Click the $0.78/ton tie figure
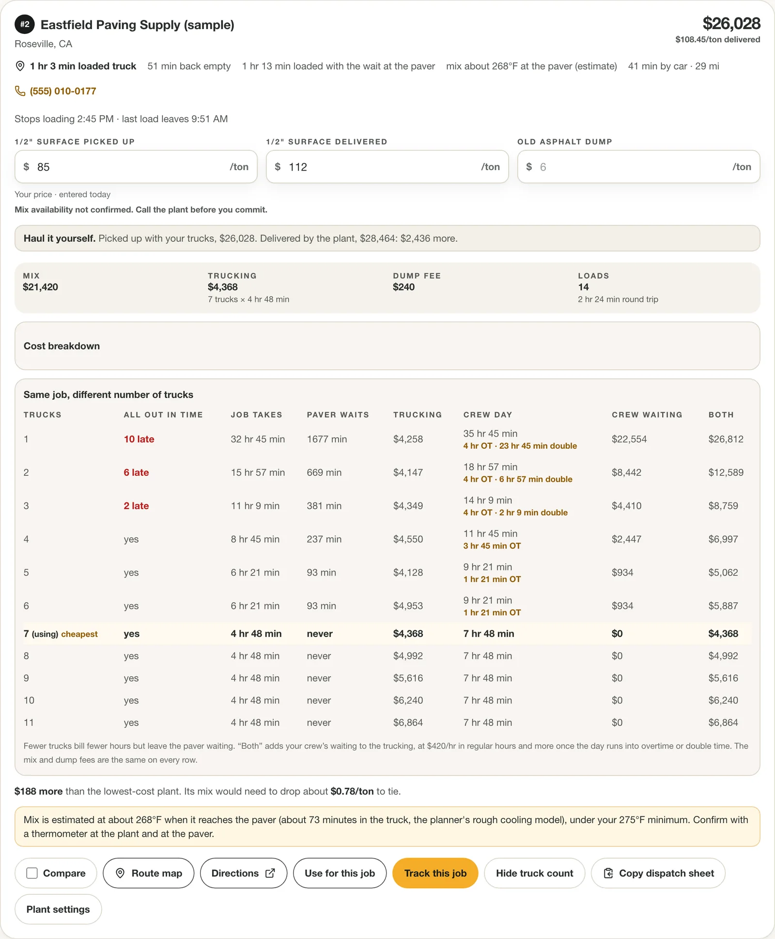Viewport: 775px width, 939px height. [352, 791]
